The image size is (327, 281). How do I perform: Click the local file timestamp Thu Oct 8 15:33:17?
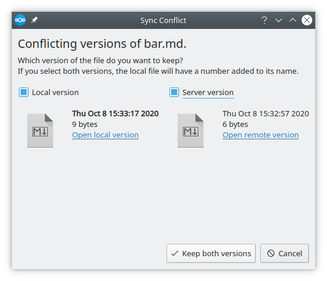point(115,114)
